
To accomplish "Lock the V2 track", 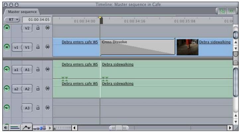I will tap(38, 28).
